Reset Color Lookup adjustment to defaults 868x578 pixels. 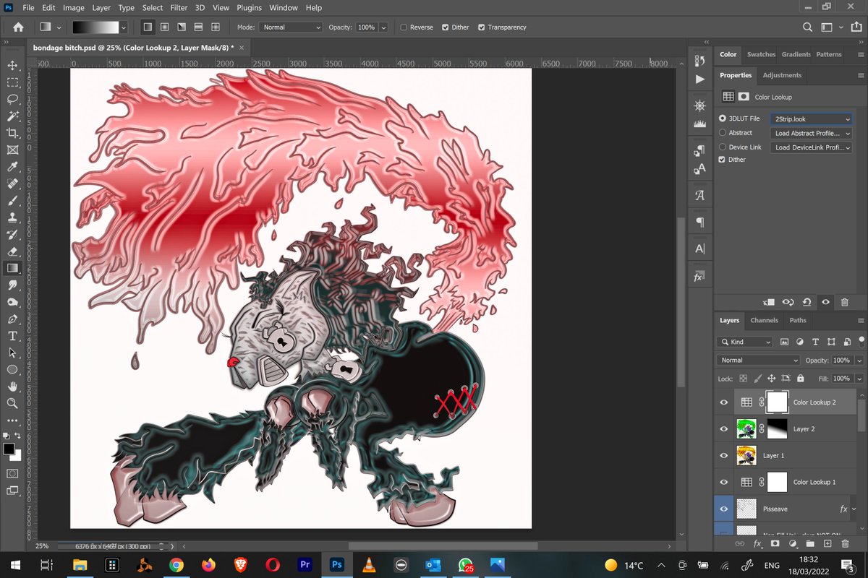click(807, 302)
